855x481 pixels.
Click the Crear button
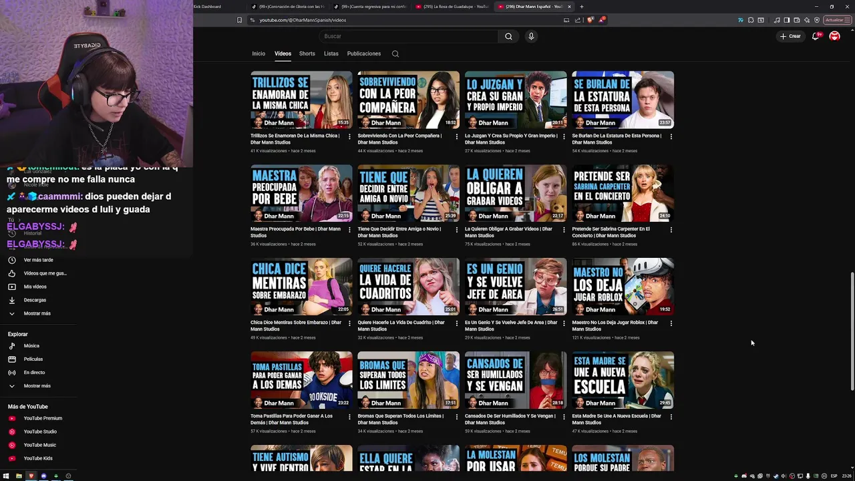790,36
